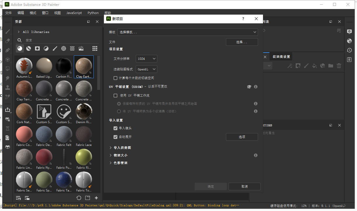Image resolution: width=357 pixels, height=211 pixels.
Task: Filter assets by Materials sphere icon
Action: coord(20,48)
